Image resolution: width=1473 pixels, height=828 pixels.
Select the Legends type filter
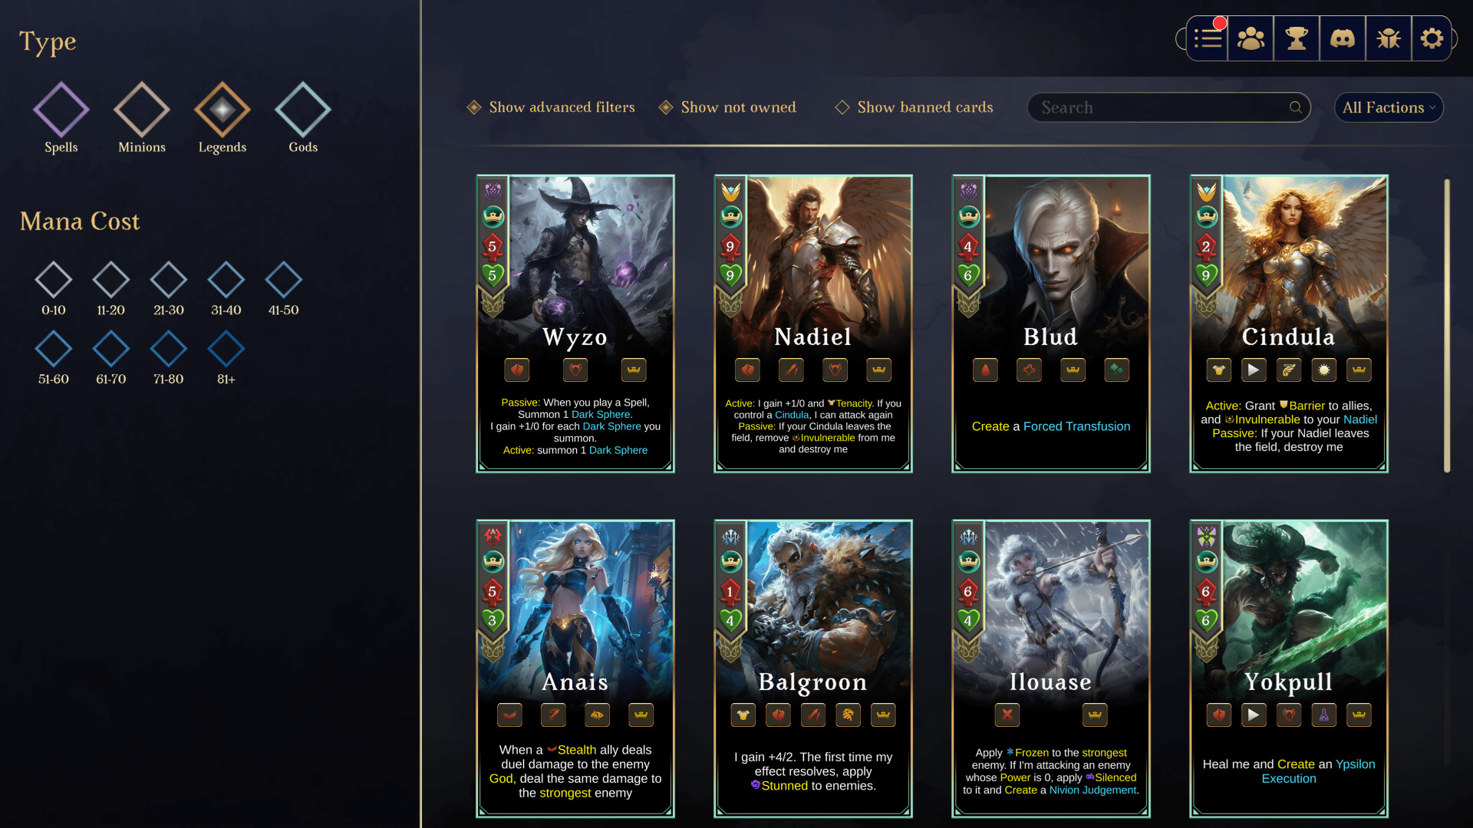(222, 118)
